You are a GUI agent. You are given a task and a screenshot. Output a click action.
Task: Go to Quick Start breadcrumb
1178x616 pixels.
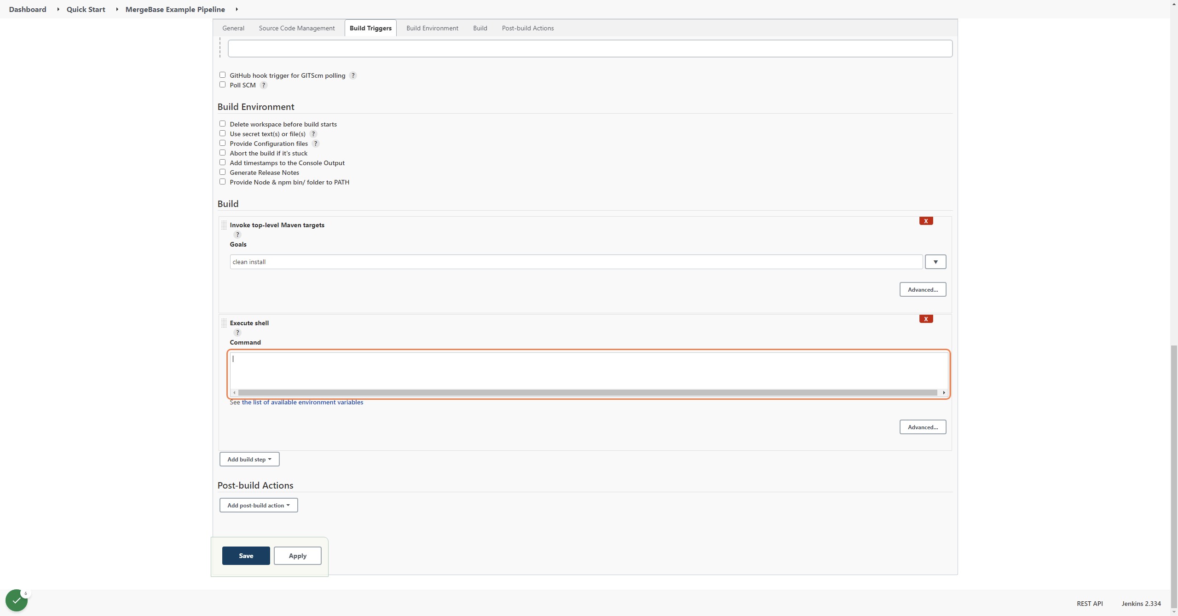click(x=86, y=9)
